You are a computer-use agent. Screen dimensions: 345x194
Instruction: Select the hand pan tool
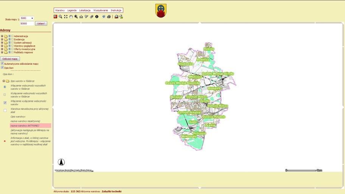71,17
